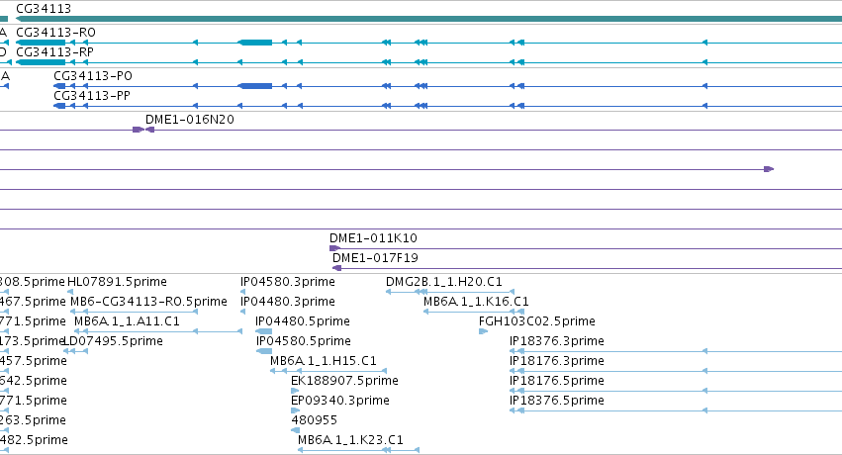Select the HL07891.5prime EST label

point(117,281)
